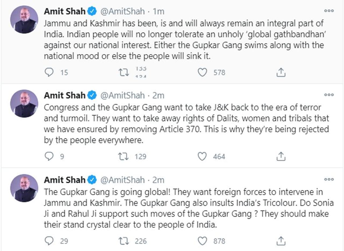The image size is (344, 251).
Task: Share the 'Gupkar Gang is going global' tweet
Action: [281, 241]
